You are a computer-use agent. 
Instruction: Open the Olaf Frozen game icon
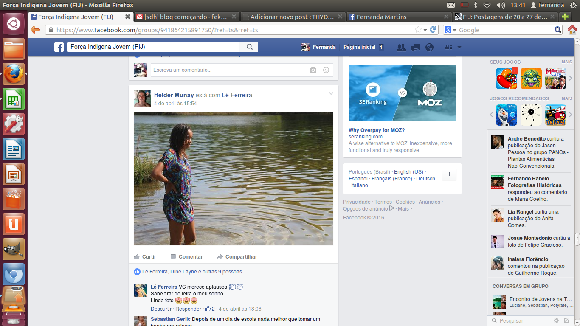507,115
